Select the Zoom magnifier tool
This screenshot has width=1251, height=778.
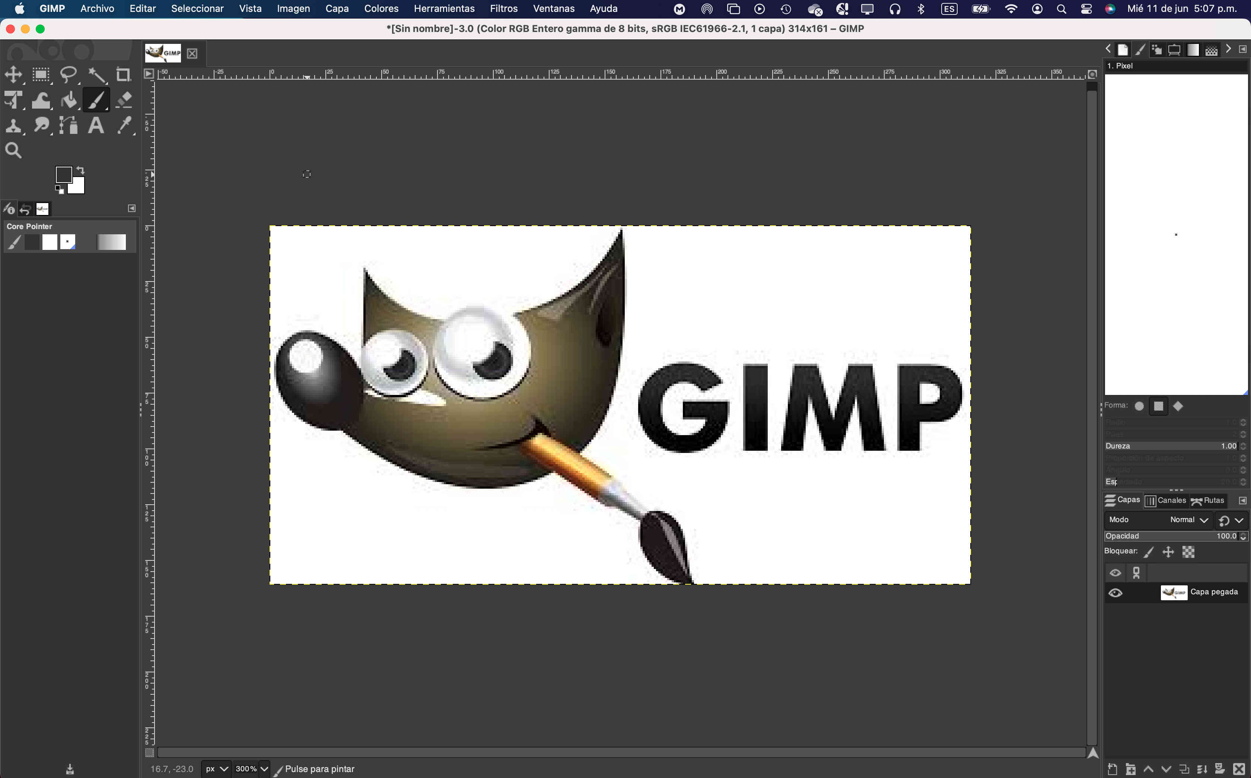tap(13, 150)
